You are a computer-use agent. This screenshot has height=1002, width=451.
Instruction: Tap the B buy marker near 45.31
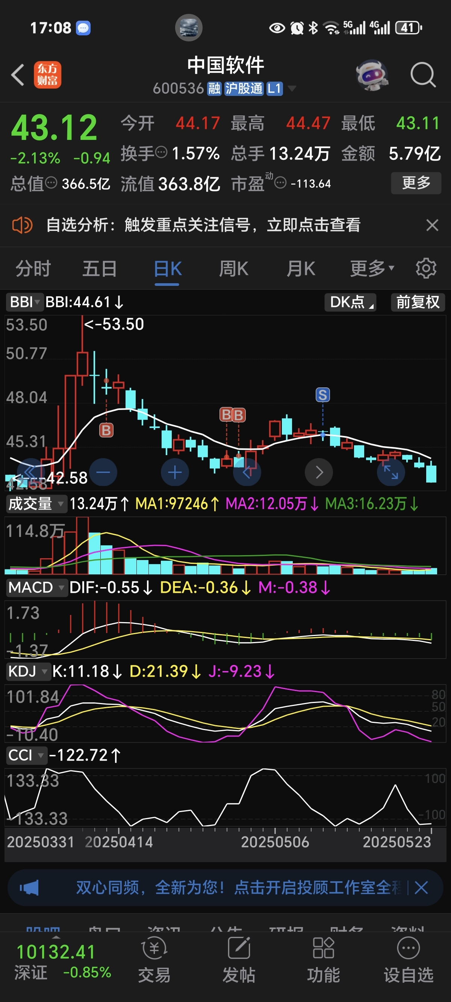(106, 430)
